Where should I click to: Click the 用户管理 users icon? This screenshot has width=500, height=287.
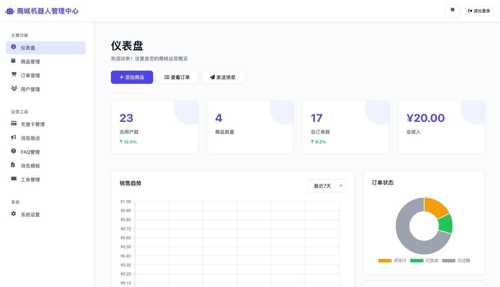pos(13,89)
